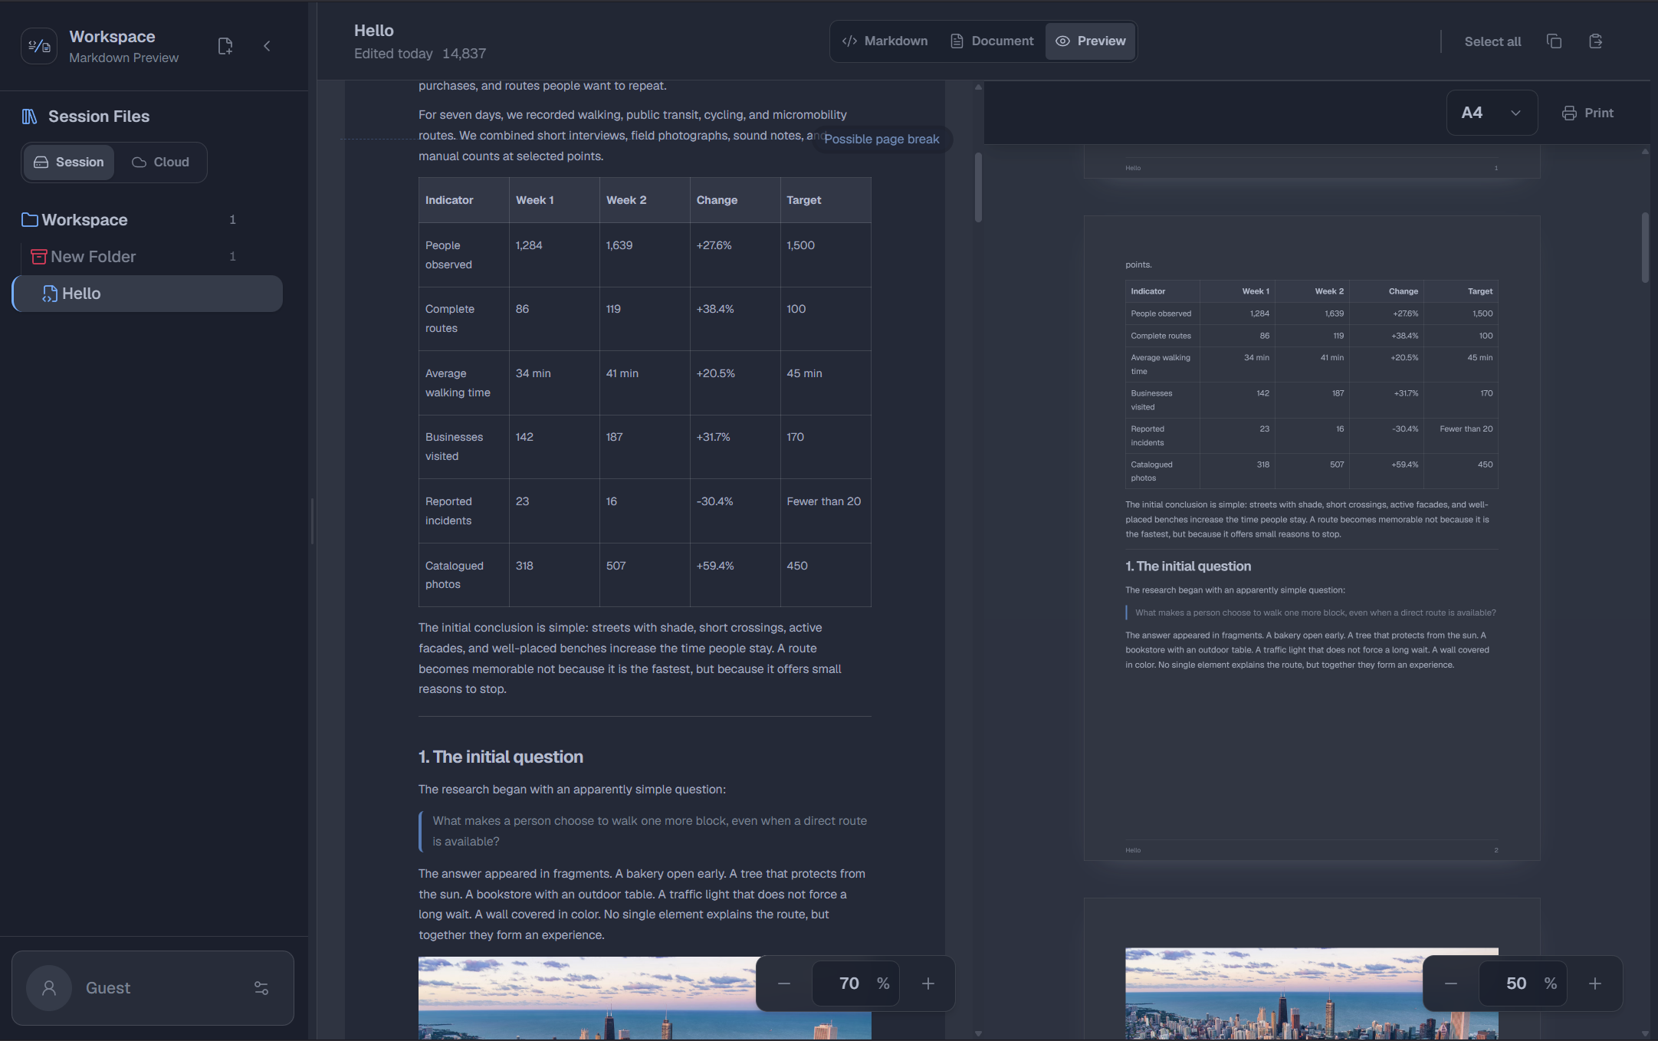Image resolution: width=1658 pixels, height=1041 pixels.
Task: Switch to the Session storage tab
Action: [x=69, y=163]
